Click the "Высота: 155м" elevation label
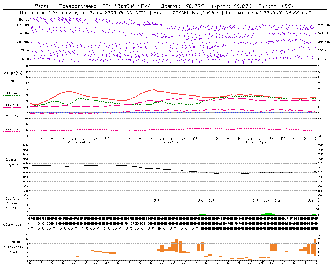Screen dimensions: 331x265 pyautogui.click(x=276, y=6)
